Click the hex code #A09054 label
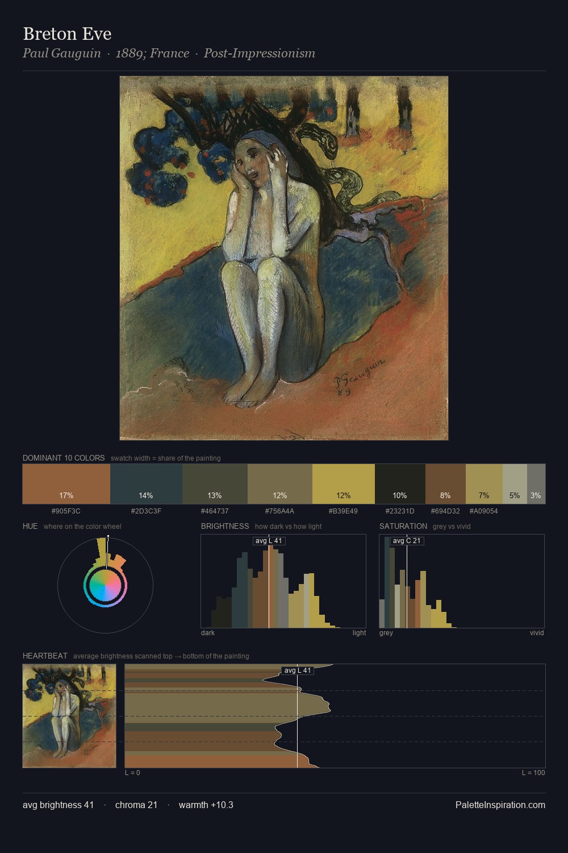Screen dimensions: 568x853 [483, 511]
